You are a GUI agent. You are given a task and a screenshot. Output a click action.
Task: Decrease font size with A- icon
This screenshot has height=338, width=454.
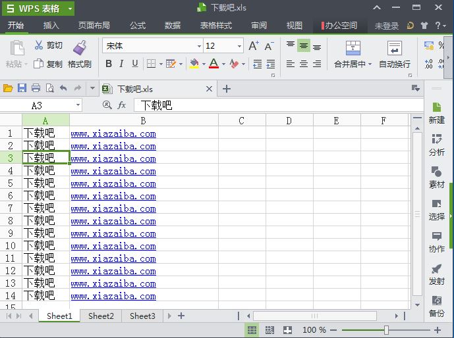[x=269, y=46]
